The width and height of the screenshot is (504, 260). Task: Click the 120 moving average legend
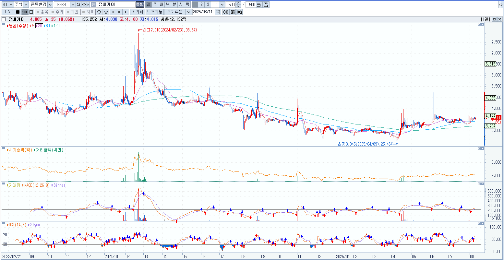[56, 26]
